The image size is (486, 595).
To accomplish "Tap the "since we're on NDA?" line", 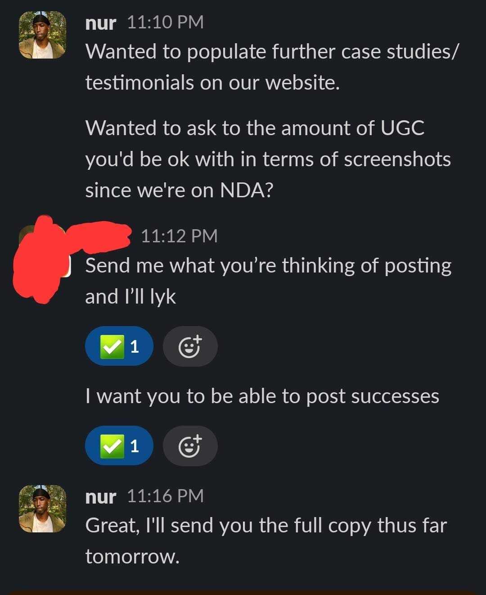I will click(x=179, y=190).
